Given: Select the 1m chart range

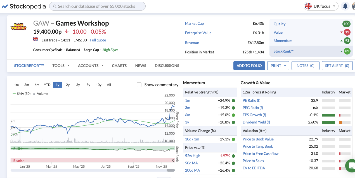Looking at the screenshot, I should [x=16, y=85].
